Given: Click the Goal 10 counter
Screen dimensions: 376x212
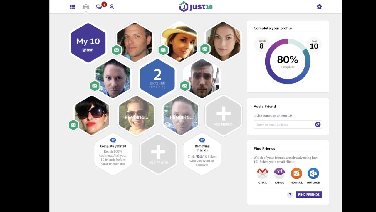Looking at the screenshot, I should coord(314,45).
